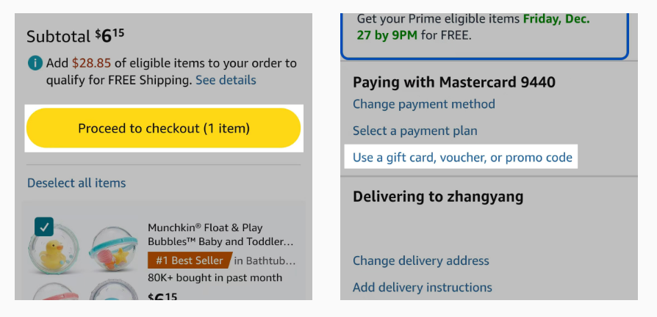Click the #1 Best Seller badge

[x=189, y=260]
